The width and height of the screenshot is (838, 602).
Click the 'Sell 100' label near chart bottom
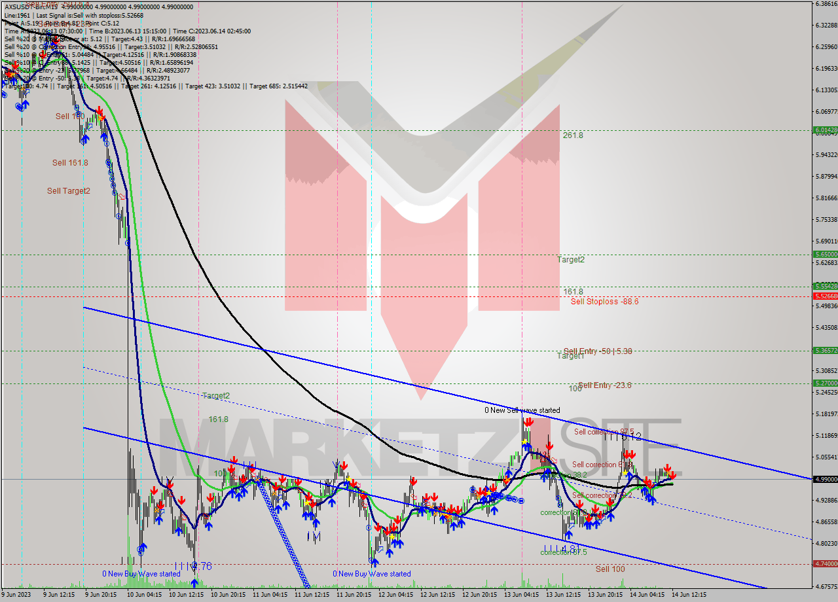tap(610, 569)
